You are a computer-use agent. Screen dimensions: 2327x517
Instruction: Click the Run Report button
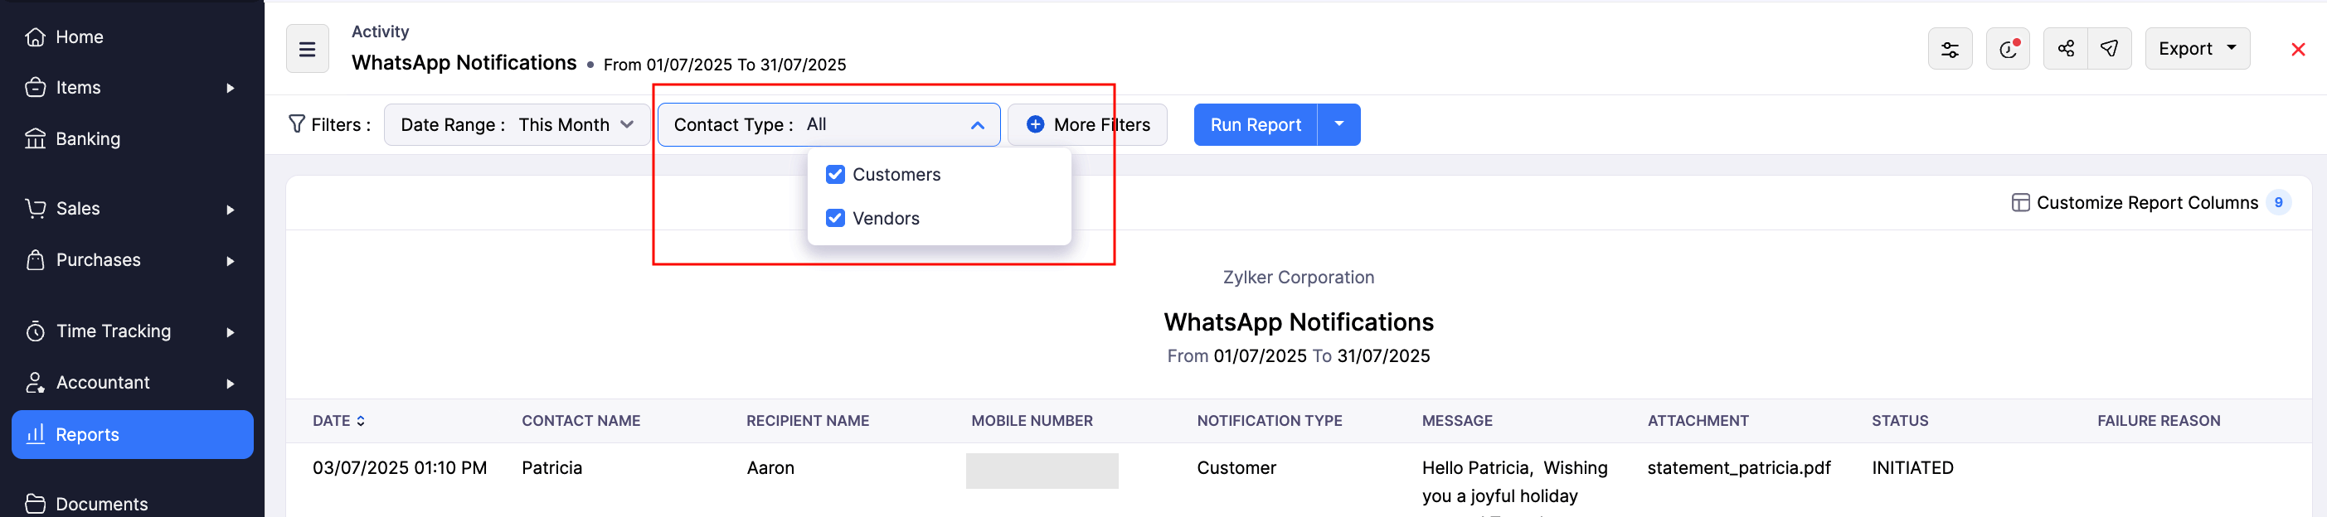(x=1255, y=124)
